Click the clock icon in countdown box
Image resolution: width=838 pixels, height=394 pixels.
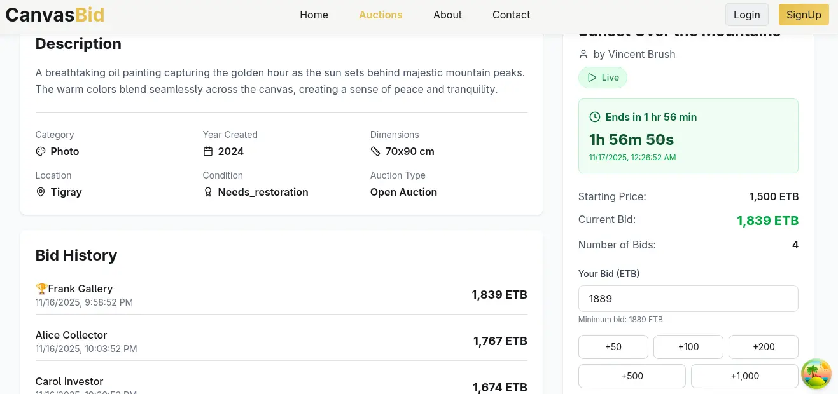pyautogui.click(x=595, y=117)
